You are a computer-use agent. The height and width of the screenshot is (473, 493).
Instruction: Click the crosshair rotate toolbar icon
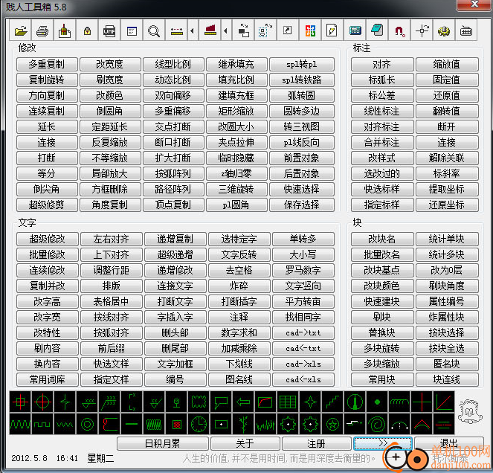click(422, 30)
